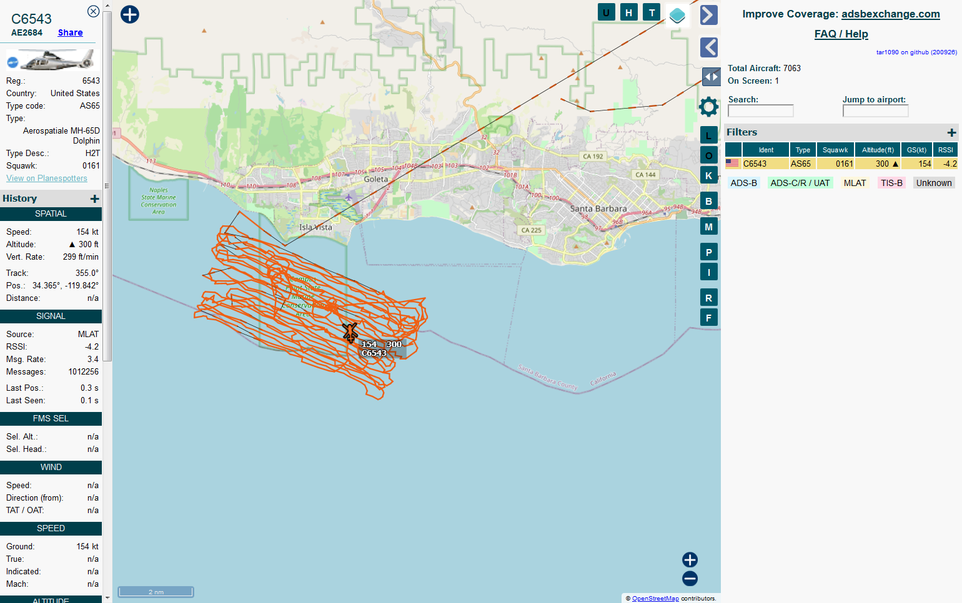Open the FAQ / Help link
The width and height of the screenshot is (962, 603).
[841, 34]
